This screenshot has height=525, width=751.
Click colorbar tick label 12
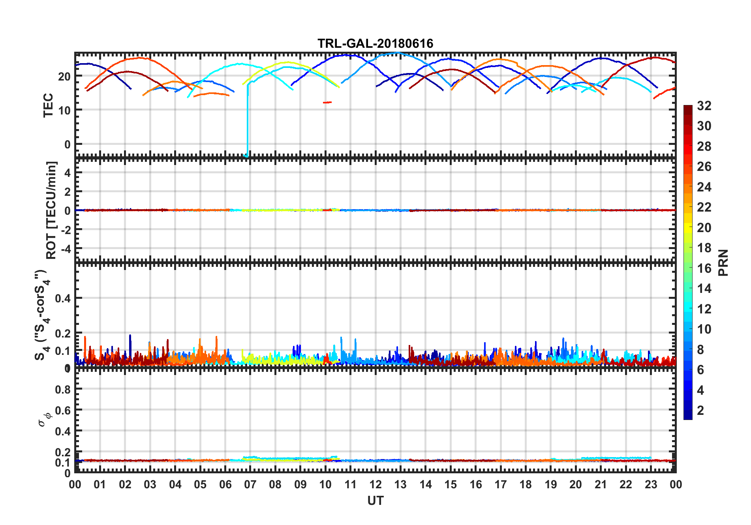[704, 309]
